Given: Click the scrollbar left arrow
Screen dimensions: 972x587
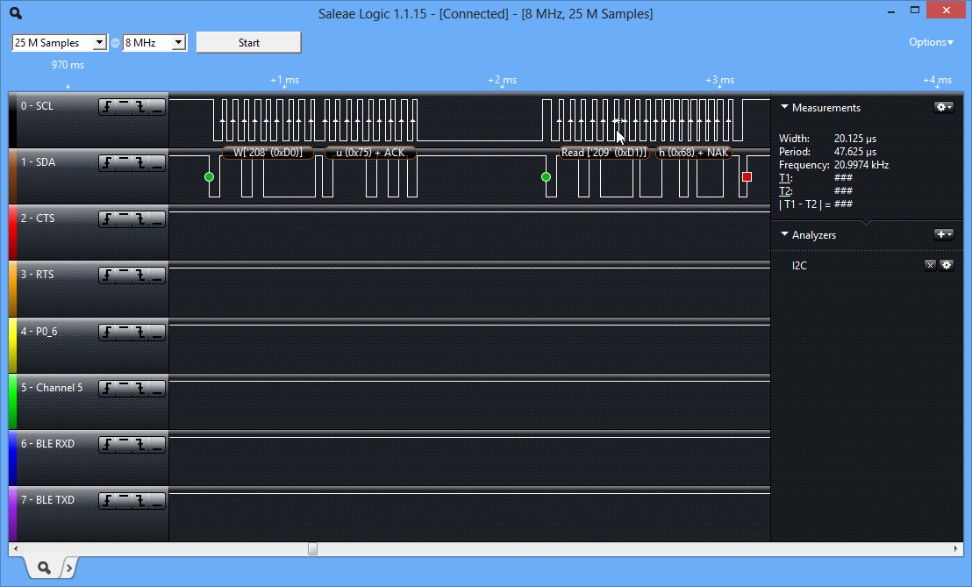Looking at the screenshot, I should 16,549.
